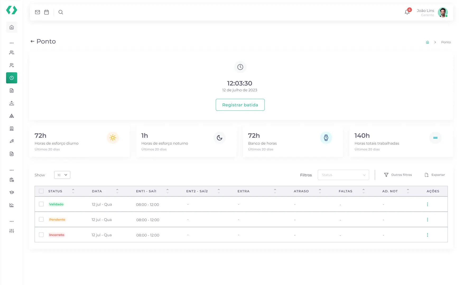This screenshot has height=285, width=460.
Task: Open the document sidebar icon below clock
Action: [12, 91]
